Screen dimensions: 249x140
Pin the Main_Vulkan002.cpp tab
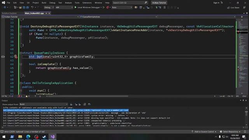pos(46,13)
